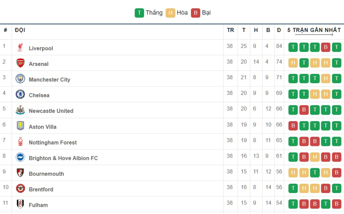This screenshot has height=214, width=344.
Task: Click the Manchester City club crest
Action: (x=20, y=79)
